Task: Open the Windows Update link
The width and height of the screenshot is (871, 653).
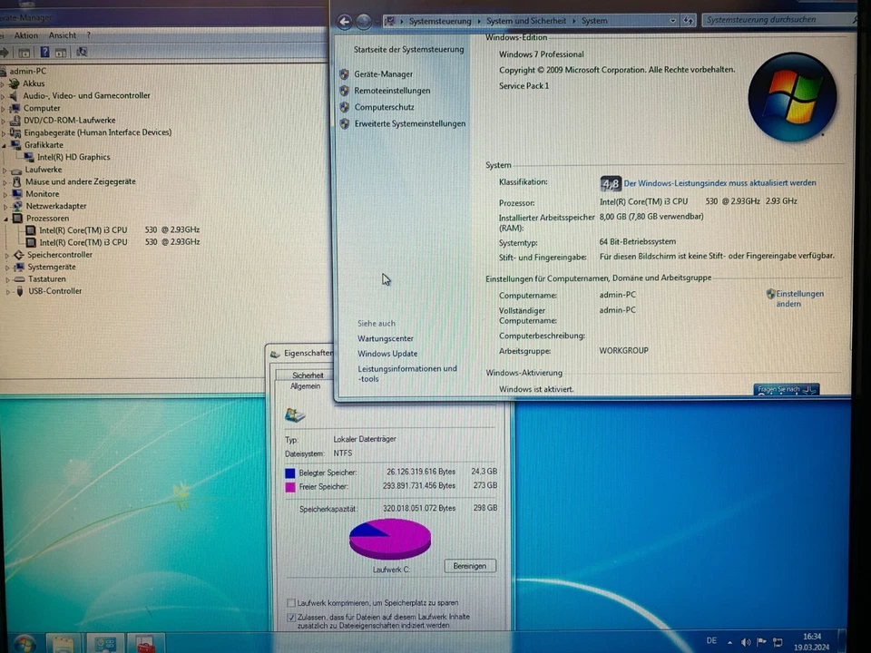Action: coord(387,354)
